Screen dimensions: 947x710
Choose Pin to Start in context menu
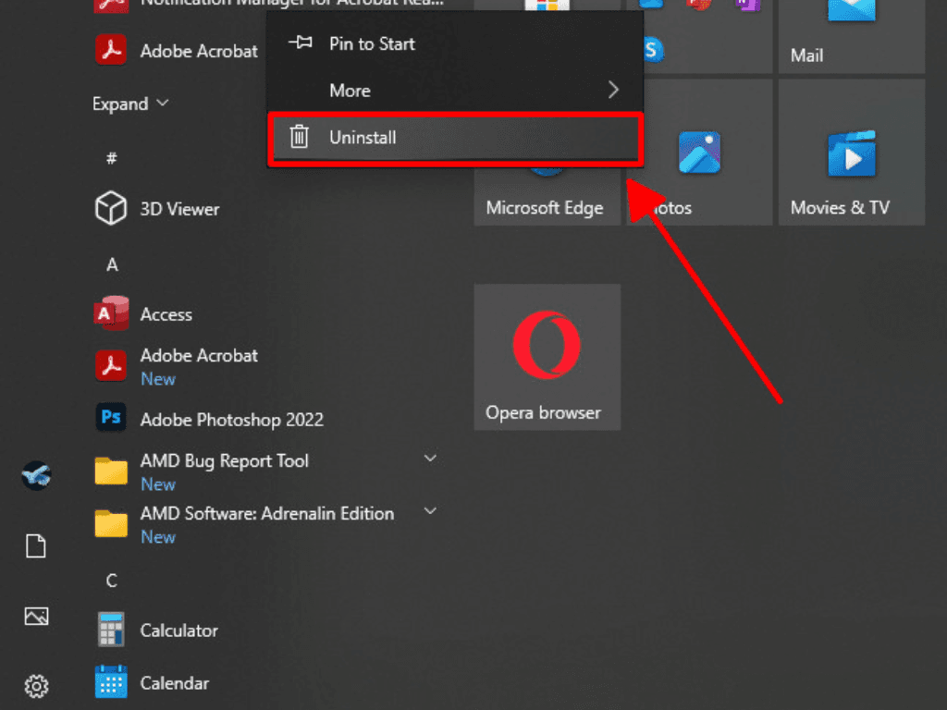click(x=372, y=43)
